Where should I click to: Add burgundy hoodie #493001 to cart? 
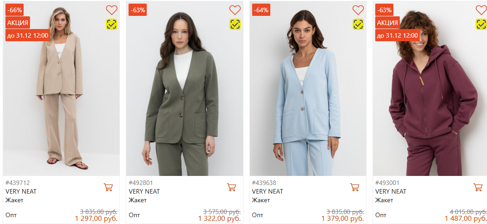click(x=478, y=187)
